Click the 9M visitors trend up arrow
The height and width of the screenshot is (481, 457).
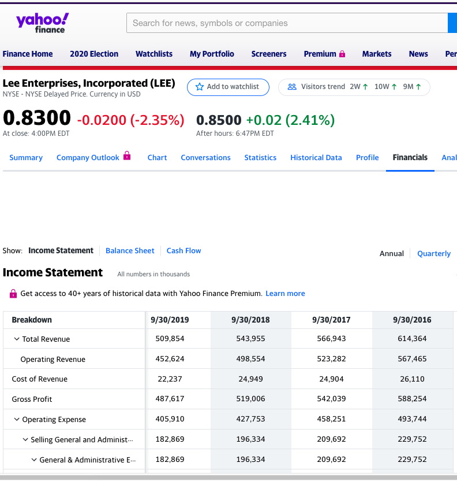[x=418, y=87]
